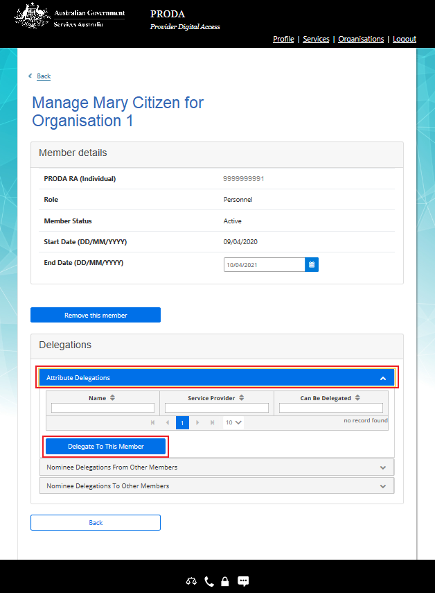The height and width of the screenshot is (593, 435).
Task: Open the End Date calendar picker
Action: tap(312, 264)
